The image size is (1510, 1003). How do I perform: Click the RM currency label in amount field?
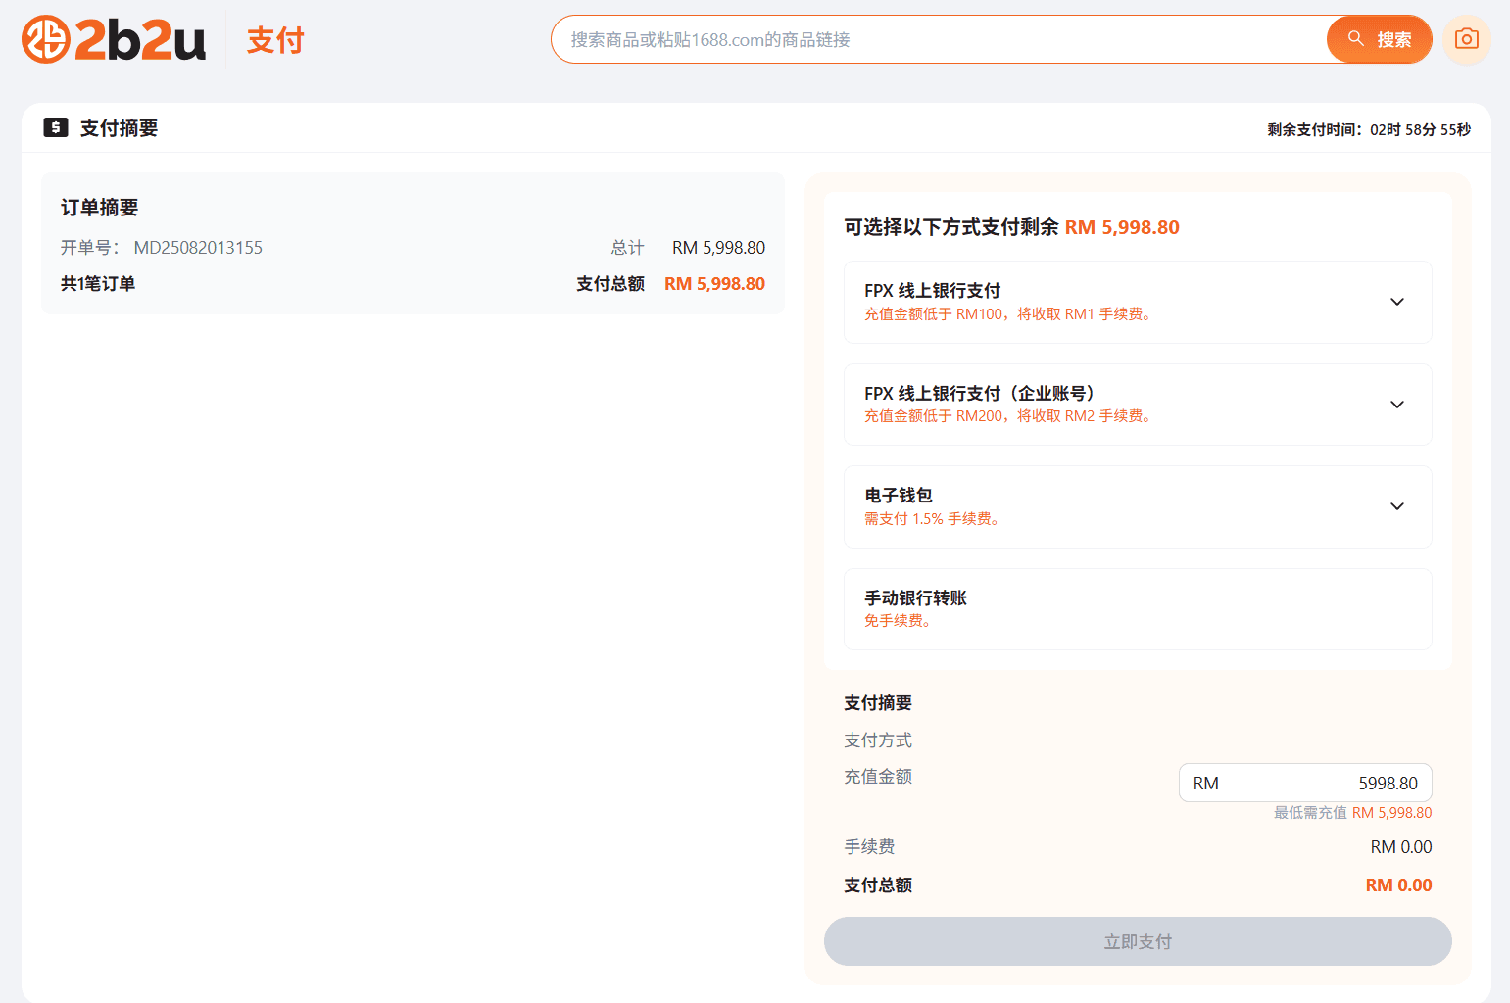(1206, 783)
